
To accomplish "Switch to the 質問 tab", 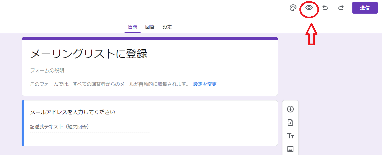I will point(133,27).
